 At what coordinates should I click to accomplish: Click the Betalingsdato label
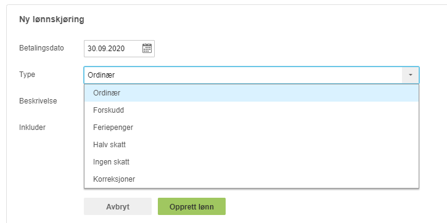click(x=42, y=48)
